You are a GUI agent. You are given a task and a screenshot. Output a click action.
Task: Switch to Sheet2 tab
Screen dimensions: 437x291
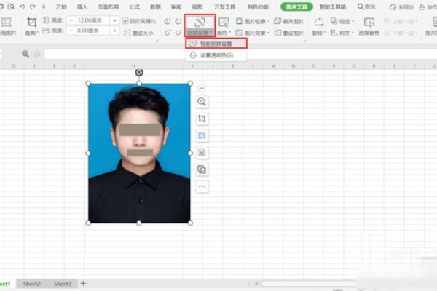(32, 284)
